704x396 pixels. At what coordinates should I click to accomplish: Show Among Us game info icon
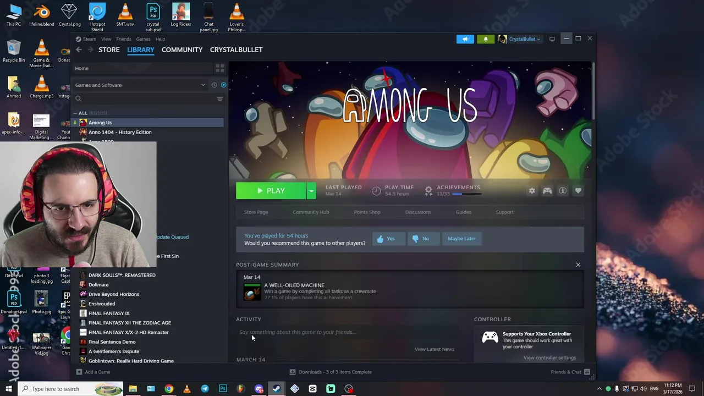tap(563, 191)
